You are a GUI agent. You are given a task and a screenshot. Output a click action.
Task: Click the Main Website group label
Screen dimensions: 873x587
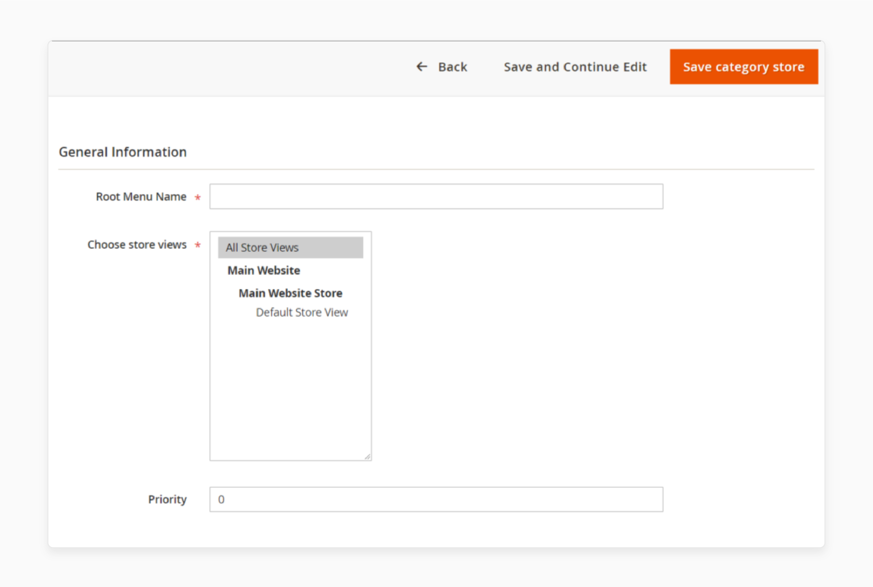(264, 270)
